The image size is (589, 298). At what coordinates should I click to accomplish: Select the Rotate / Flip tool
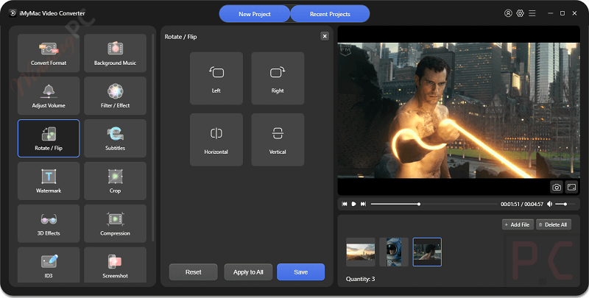[49, 138]
